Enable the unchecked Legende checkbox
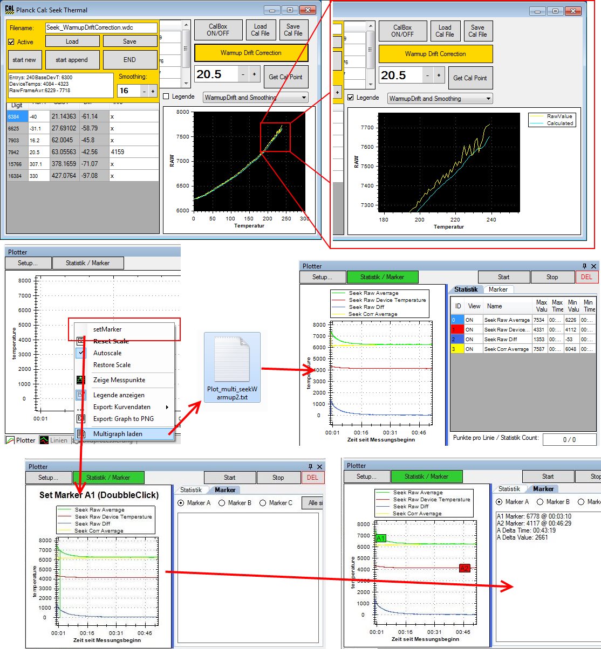 tap(166, 96)
